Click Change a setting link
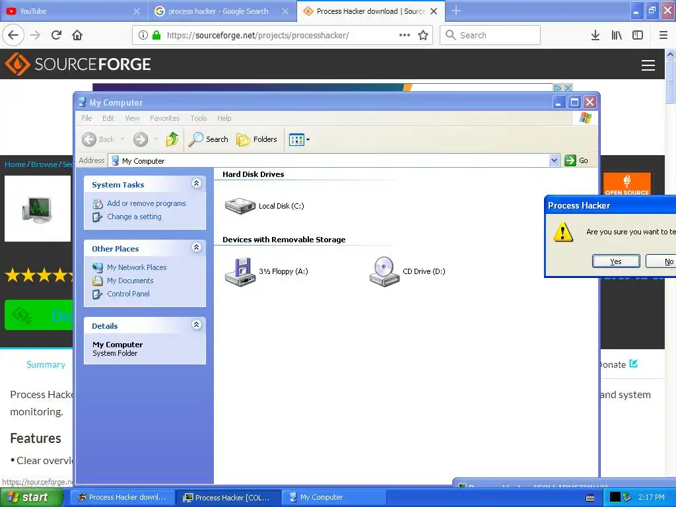 134,217
